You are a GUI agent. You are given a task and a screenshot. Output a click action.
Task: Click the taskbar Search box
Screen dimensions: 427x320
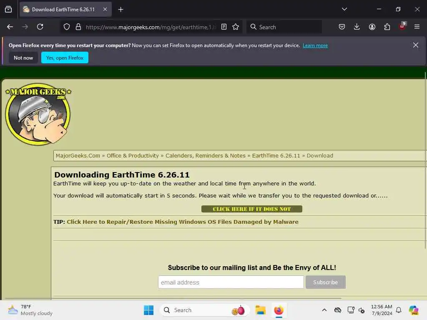pyautogui.click(x=204, y=310)
